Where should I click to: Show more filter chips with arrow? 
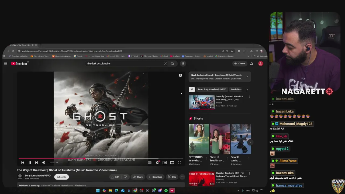[247, 89]
